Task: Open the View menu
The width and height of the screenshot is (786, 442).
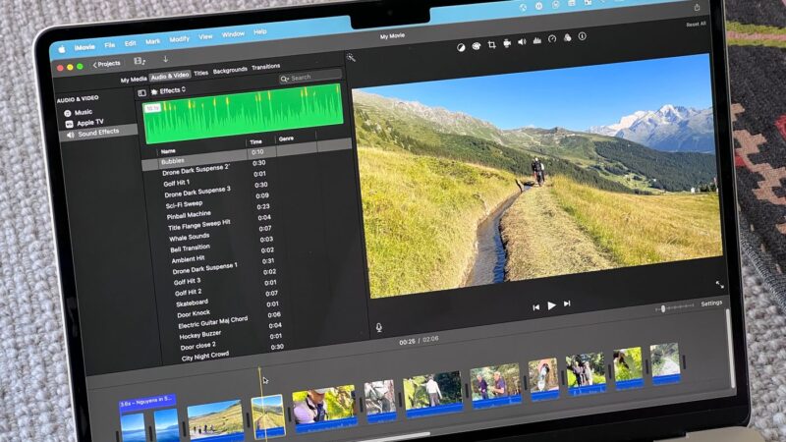Action: coord(205,36)
